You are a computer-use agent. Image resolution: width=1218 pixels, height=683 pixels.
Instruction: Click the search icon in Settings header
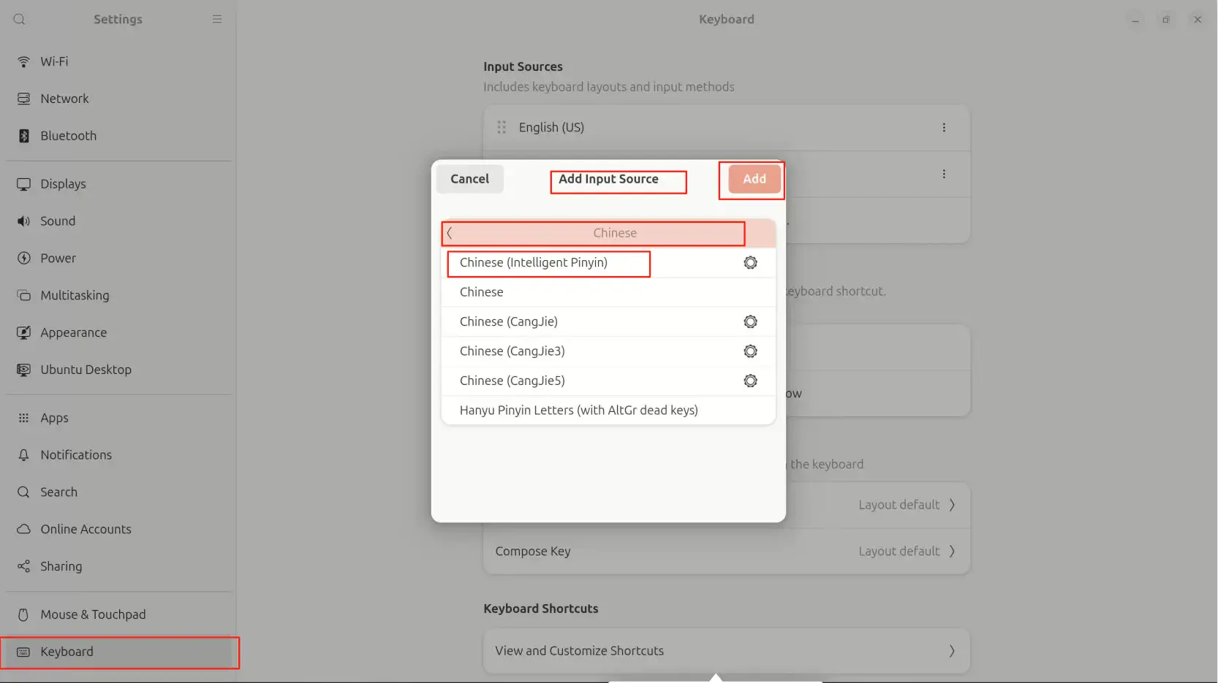coord(20,20)
